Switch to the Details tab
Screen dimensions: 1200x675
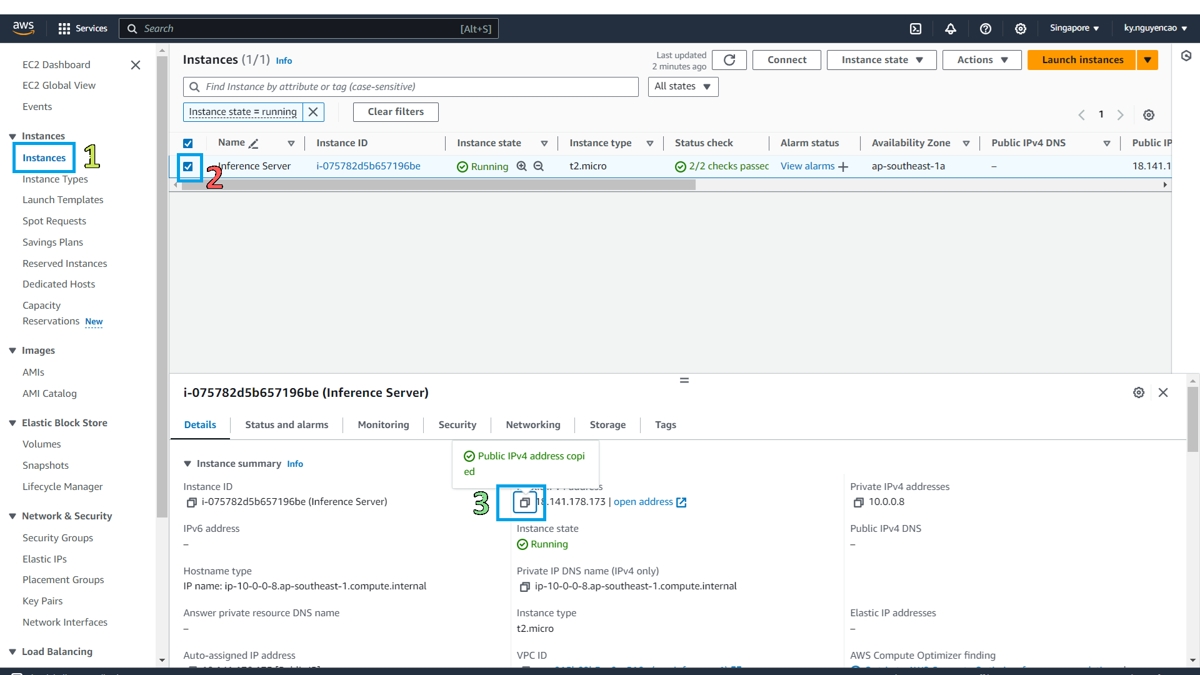200,425
